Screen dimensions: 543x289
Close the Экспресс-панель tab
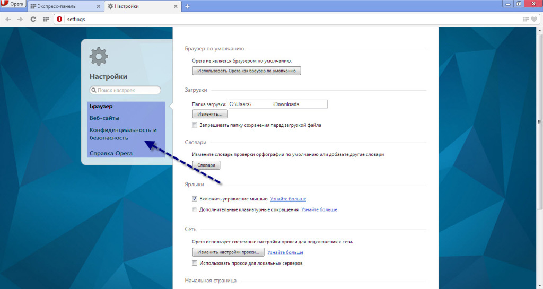point(98,6)
